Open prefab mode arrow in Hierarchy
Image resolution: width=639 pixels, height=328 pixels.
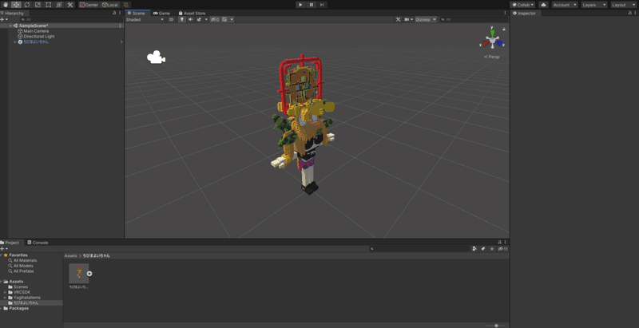(x=121, y=42)
